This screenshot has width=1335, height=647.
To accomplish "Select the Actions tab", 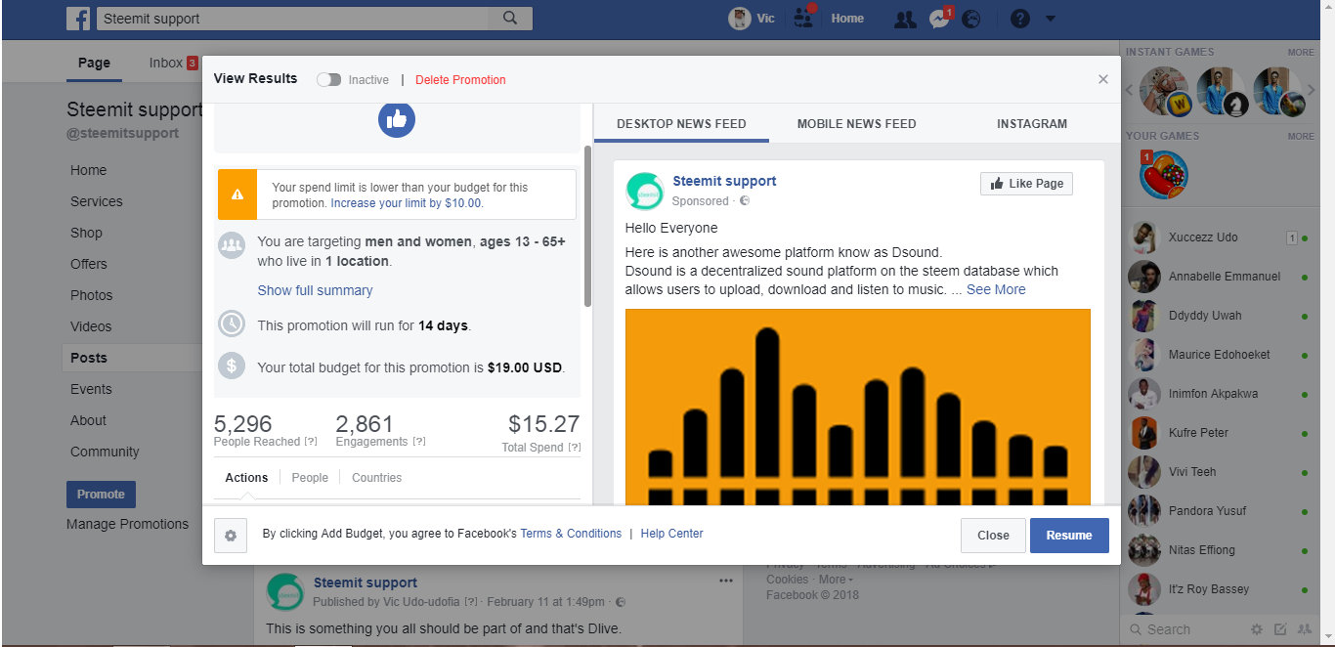I will 246,478.
